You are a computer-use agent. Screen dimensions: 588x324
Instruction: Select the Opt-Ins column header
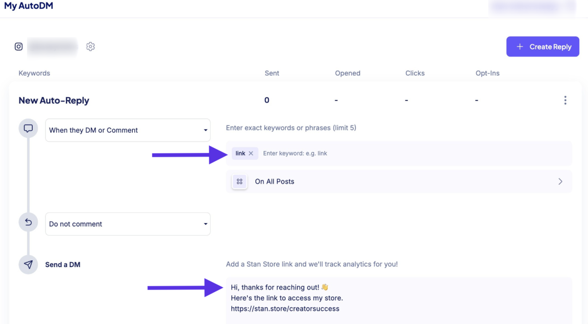[488, 73]
